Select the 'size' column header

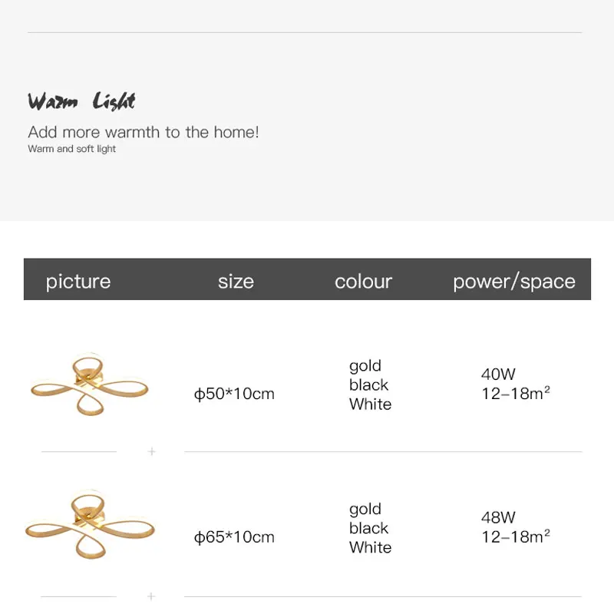pos(236,282)
